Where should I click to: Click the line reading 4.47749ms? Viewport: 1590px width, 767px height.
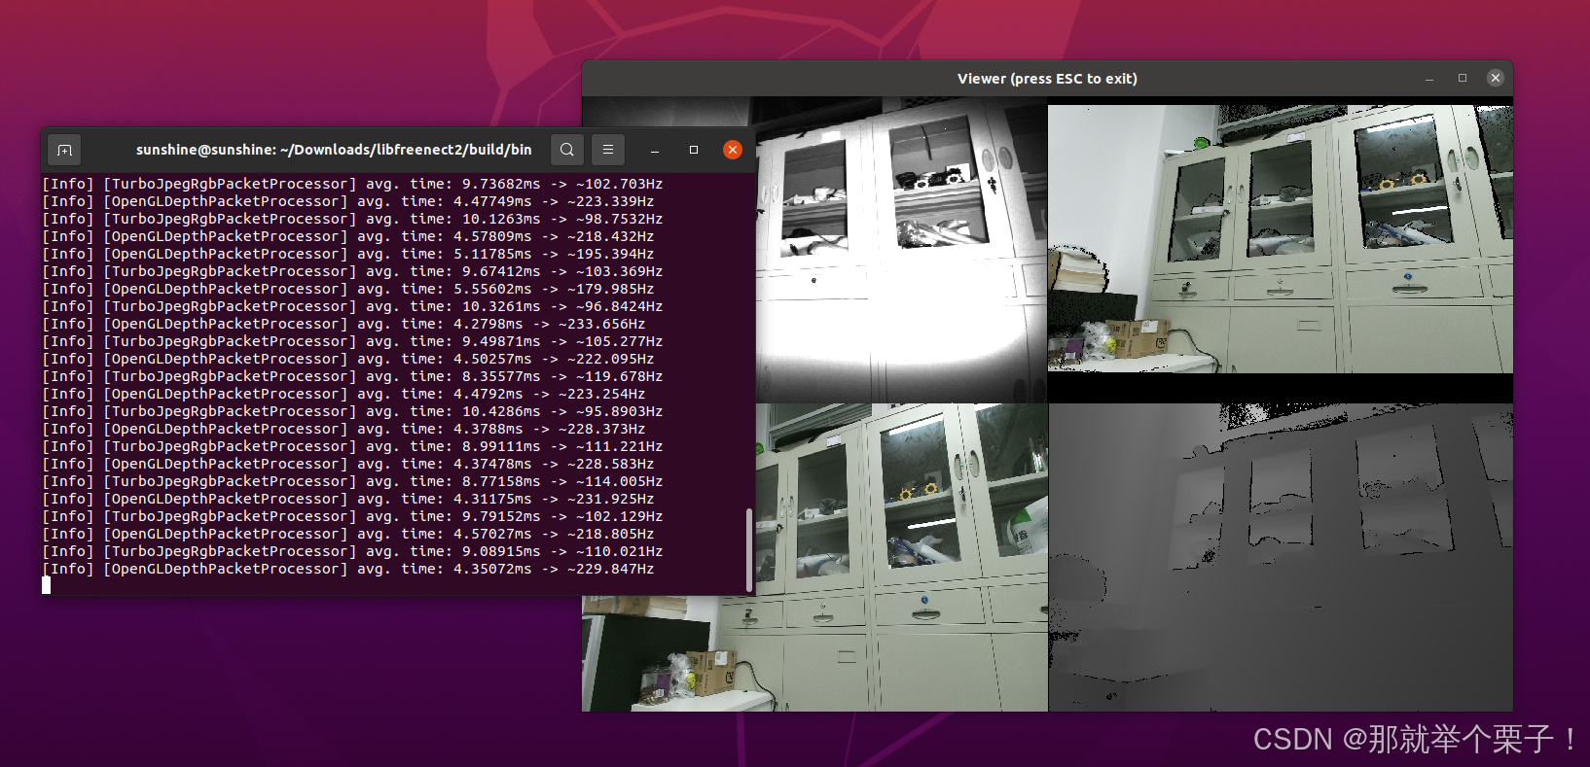(348, 201)
